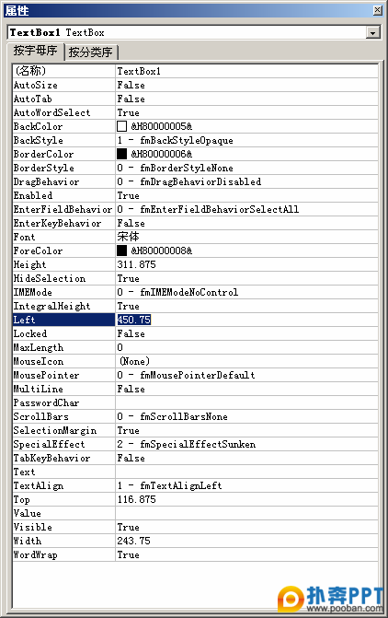Select the 按字母序 tab
388x618 pixels.
pos(36,51)
